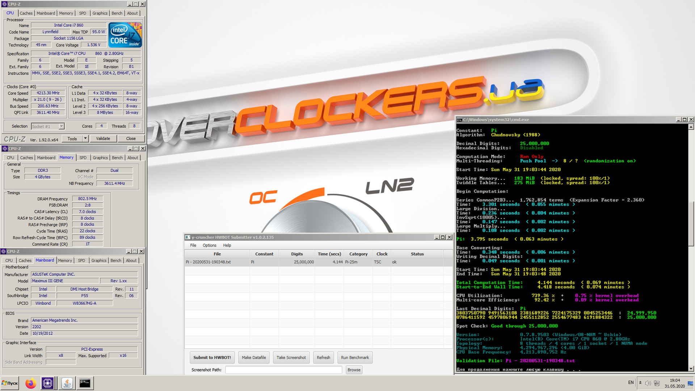Open the Пуск start menu button
695x391 pixels.
point(10,383)
